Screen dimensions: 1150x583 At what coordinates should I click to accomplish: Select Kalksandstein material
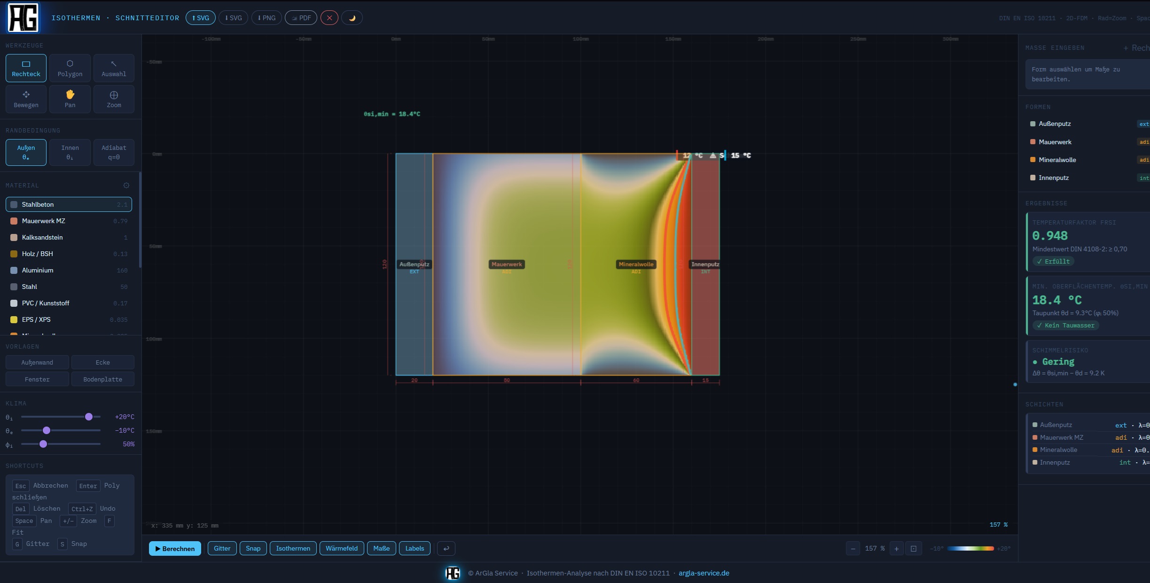pos(69,237)
